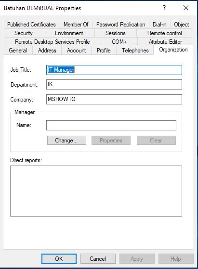The width and height of the screenshot is (198, 269).
Task: Cancel the properties dialog
Action: (98, 258)
